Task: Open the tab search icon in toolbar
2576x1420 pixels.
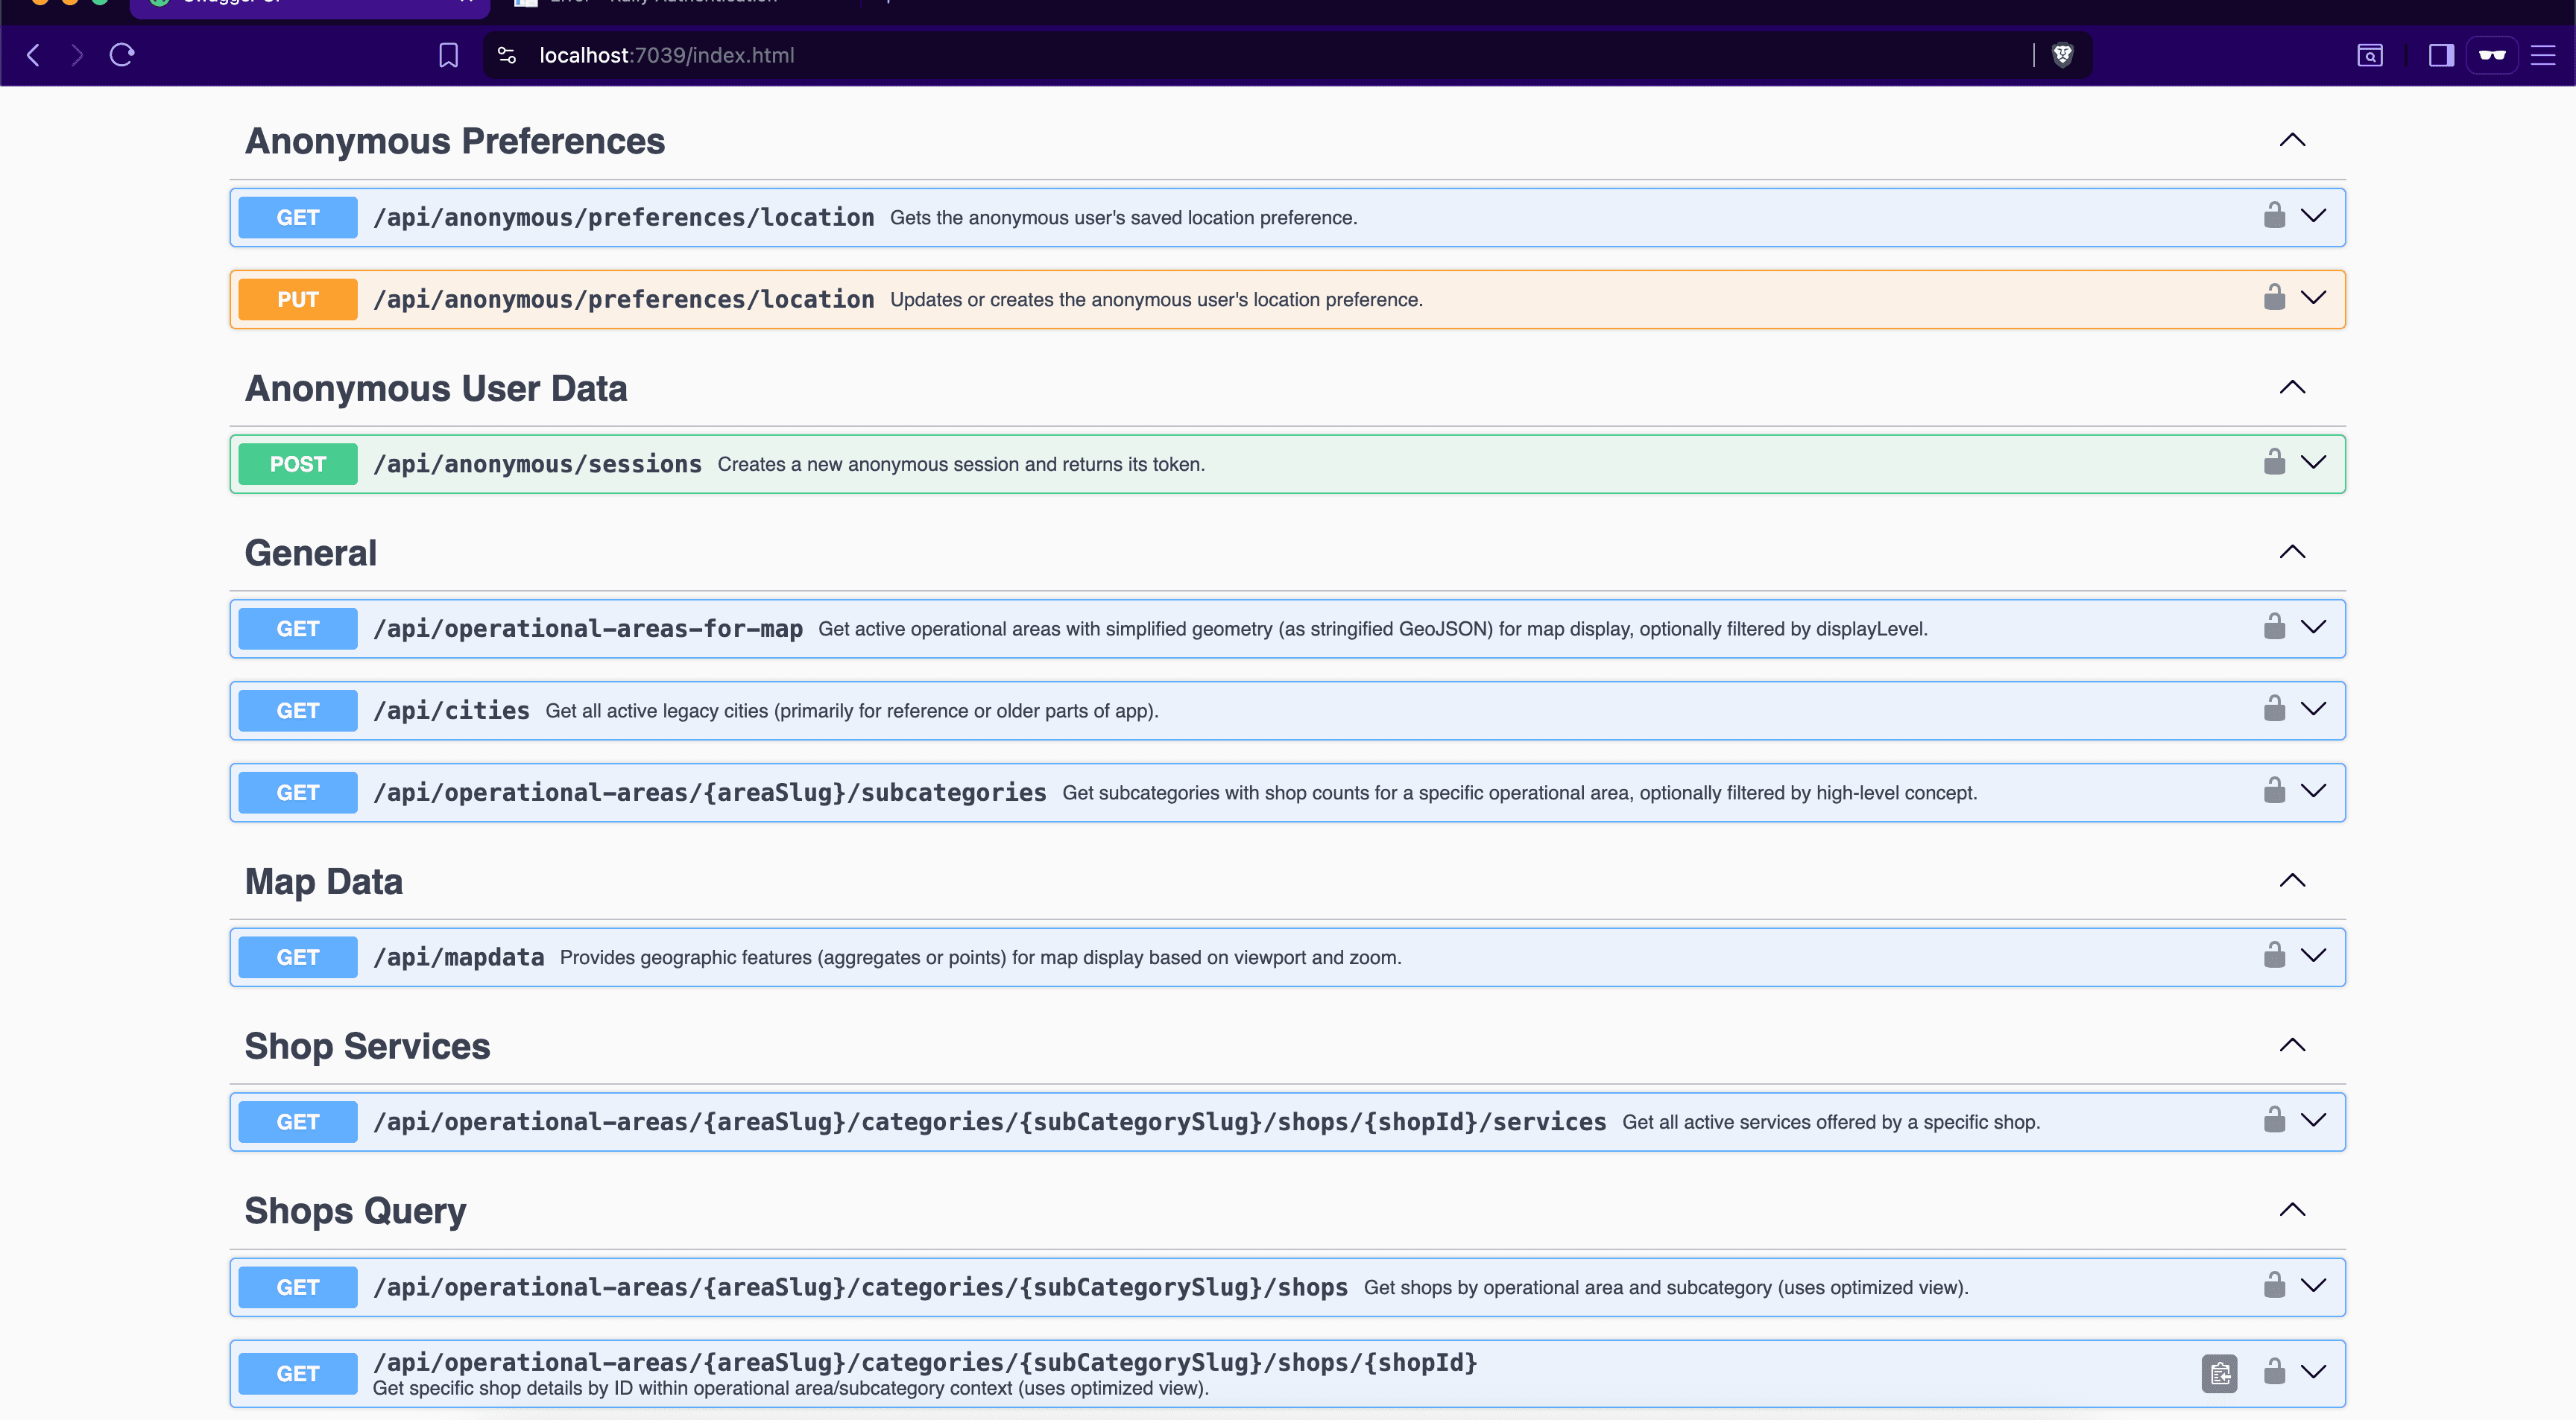Action: click(x=2370, y=55)
